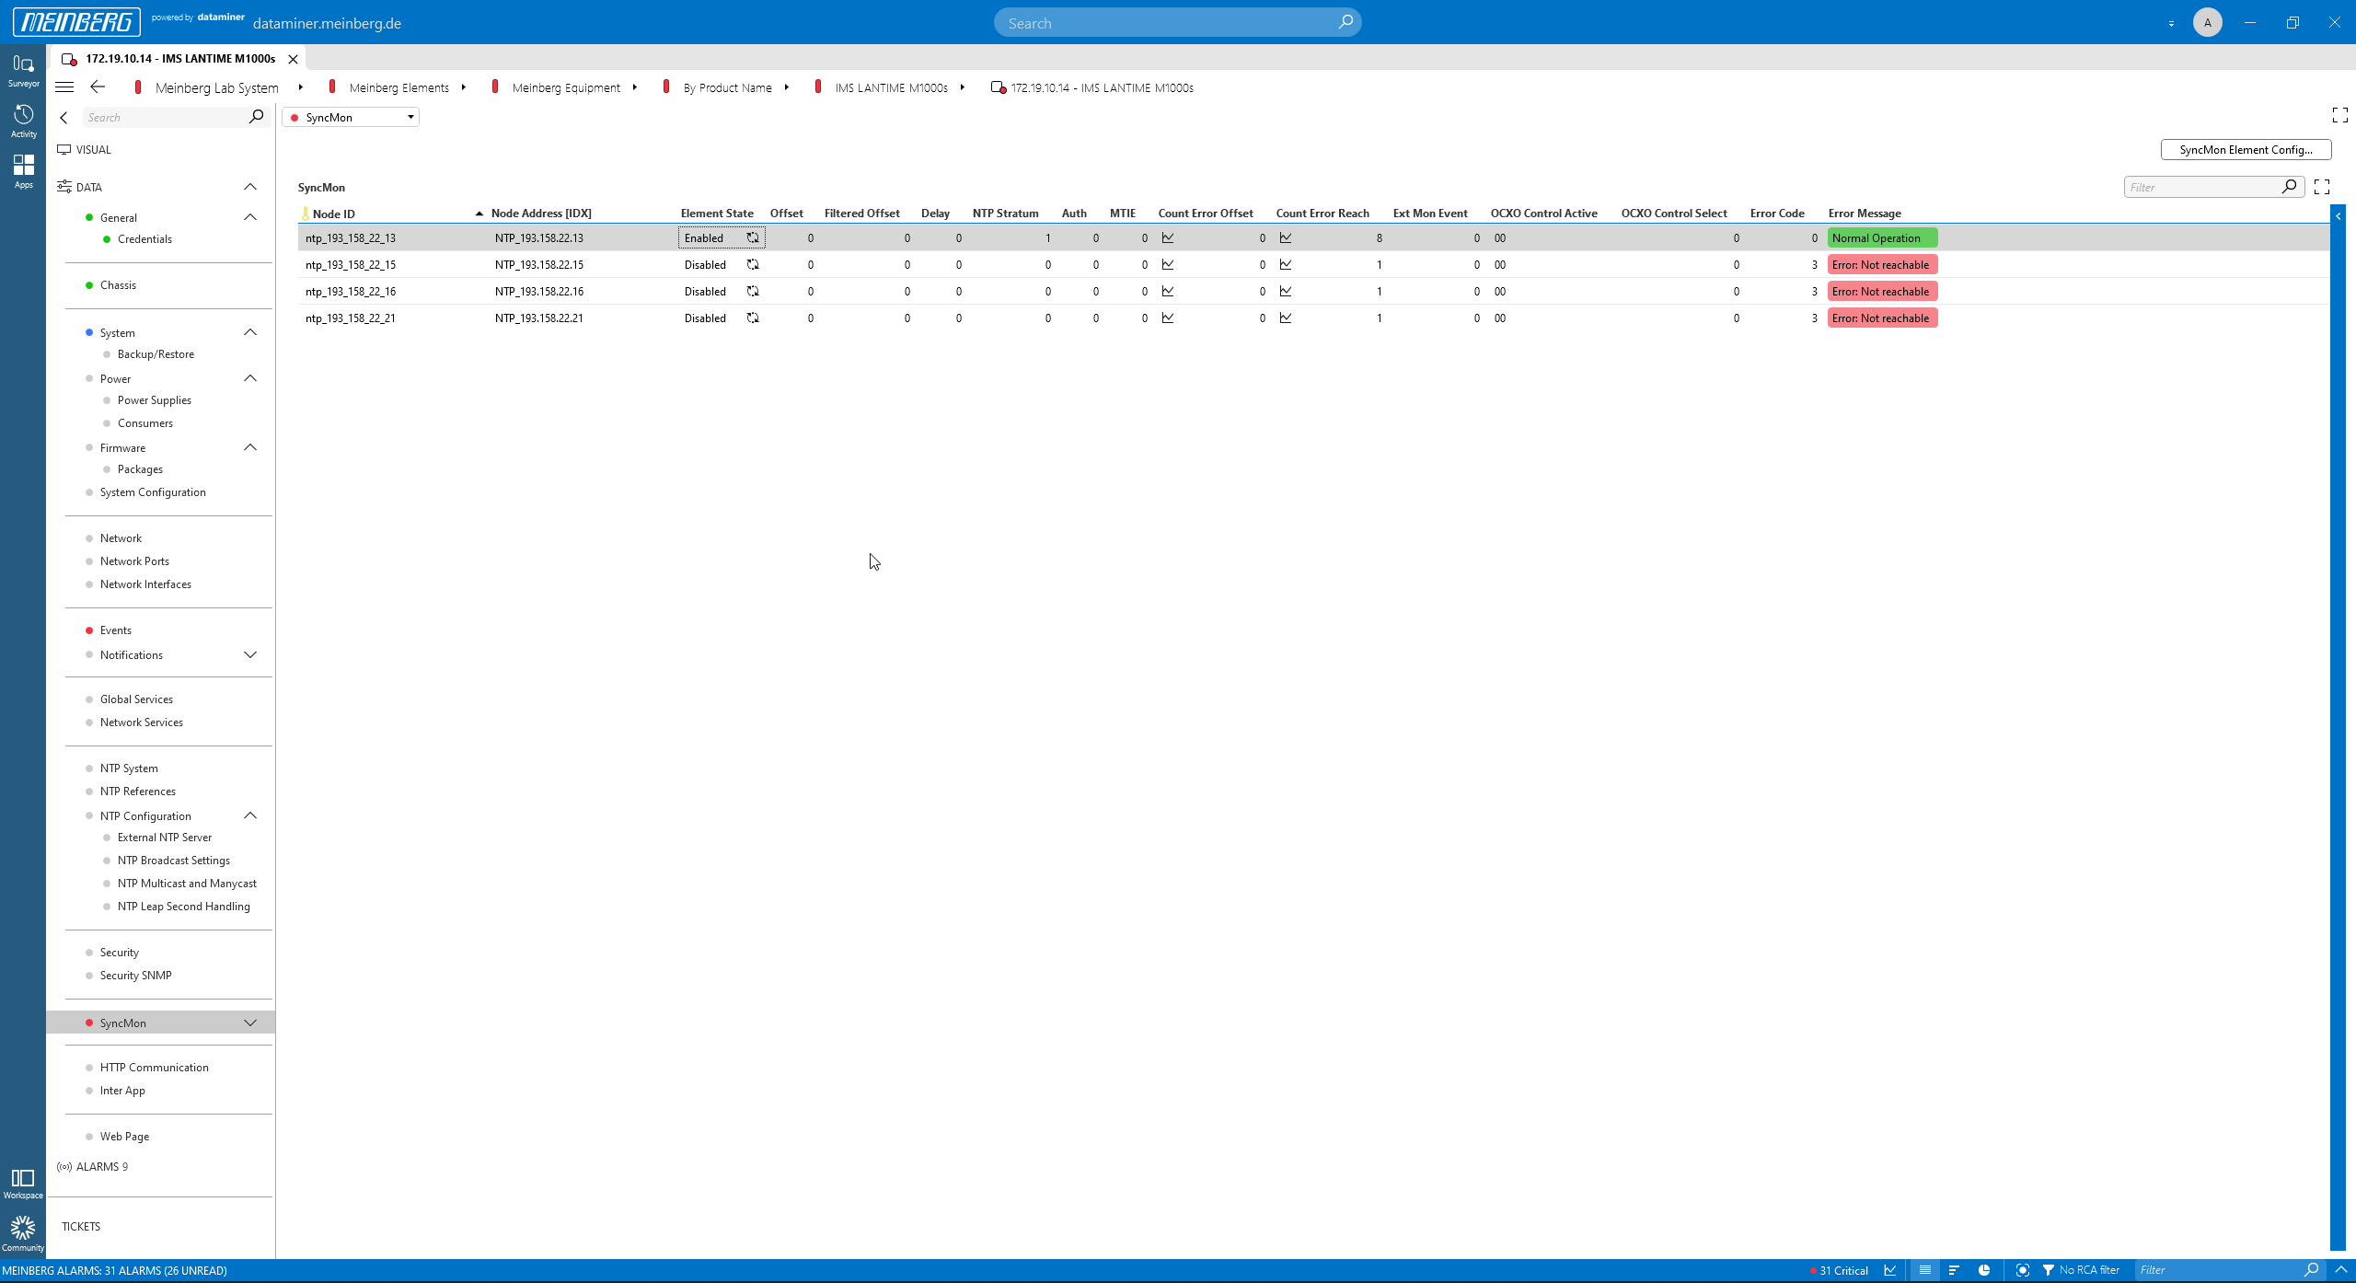Open the NTP References data page
This screenshot has width=2356, height=1283.
(x=138, y=792)
